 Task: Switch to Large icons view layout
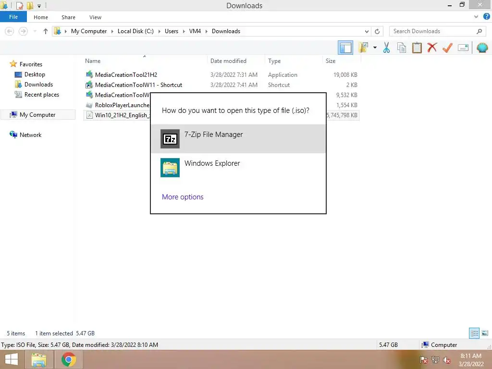click(x=485, y=333)
